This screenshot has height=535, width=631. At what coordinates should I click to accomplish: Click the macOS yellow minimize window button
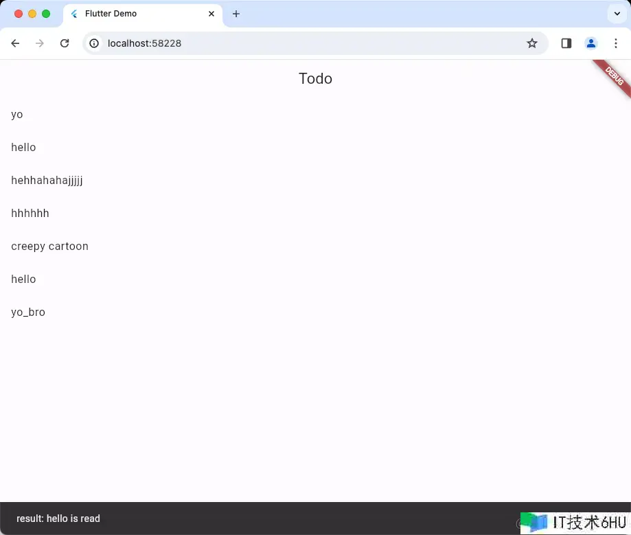coord(32,14)
